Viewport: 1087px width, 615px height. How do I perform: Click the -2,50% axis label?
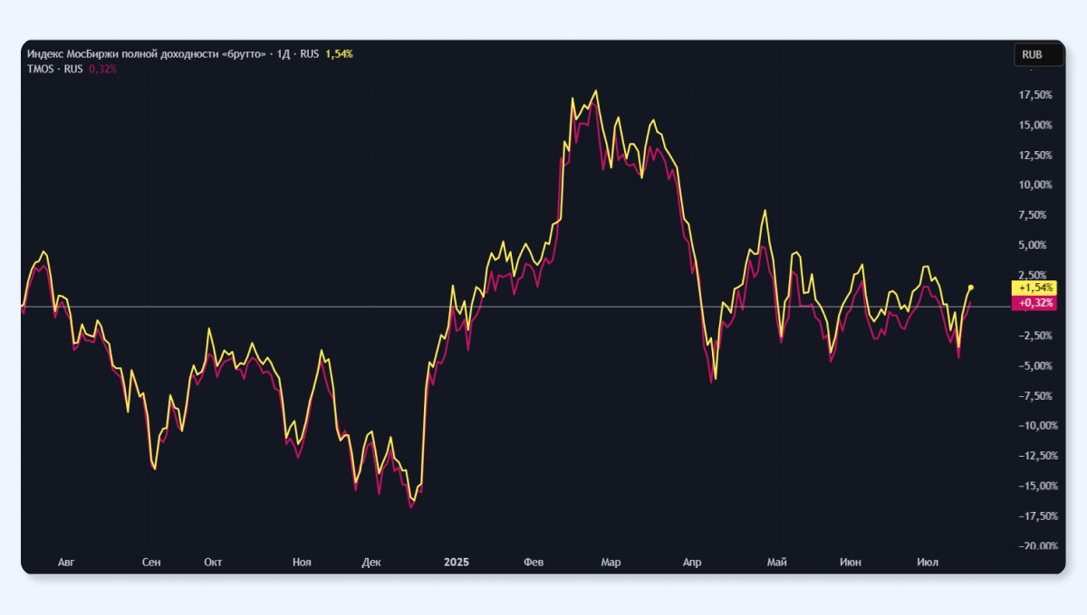click(1034, 336)
